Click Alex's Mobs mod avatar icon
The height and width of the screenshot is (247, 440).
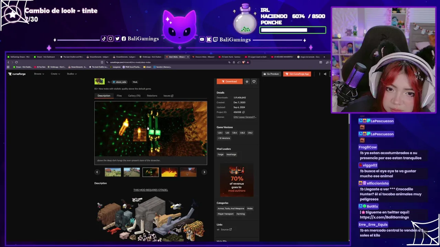(99, 81)
